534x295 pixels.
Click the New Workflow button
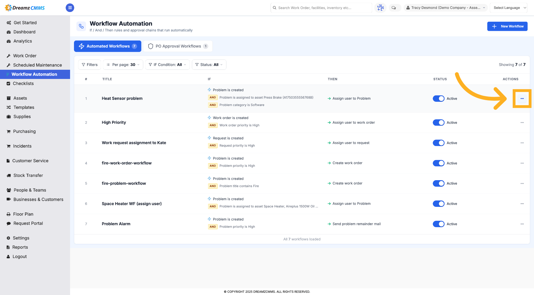(x=507, y=26)
